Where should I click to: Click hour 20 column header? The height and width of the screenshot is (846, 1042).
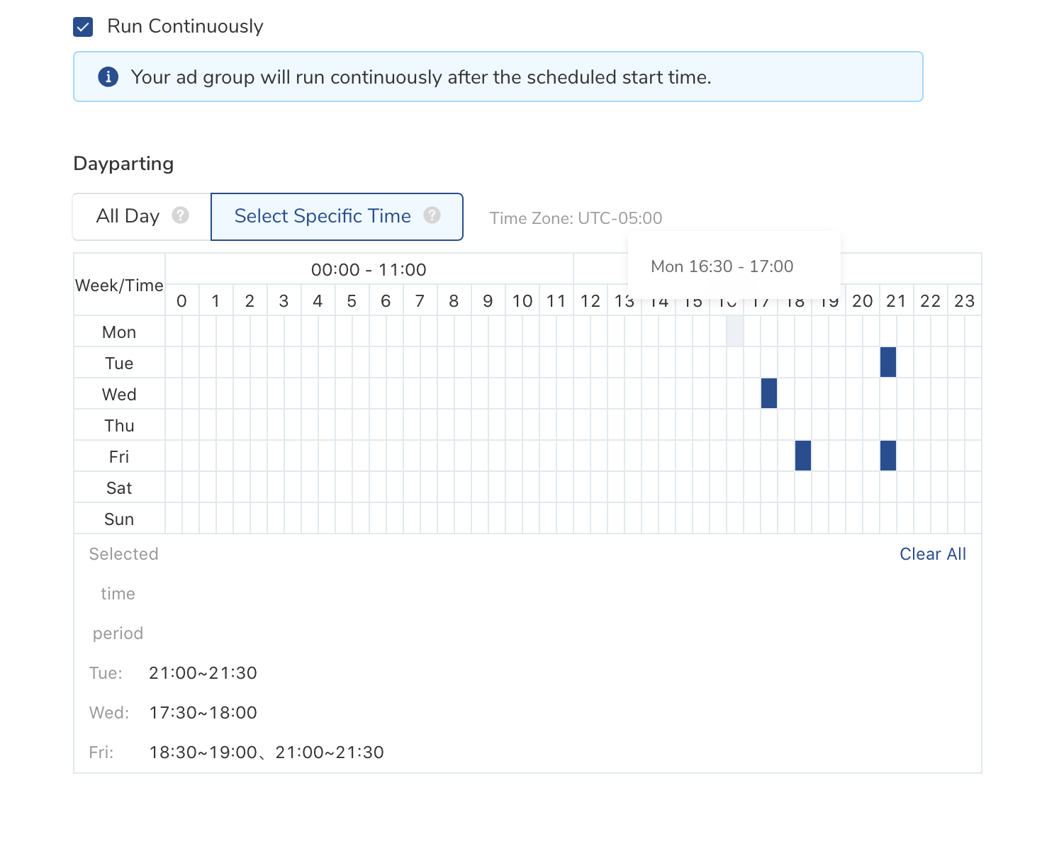862,301
